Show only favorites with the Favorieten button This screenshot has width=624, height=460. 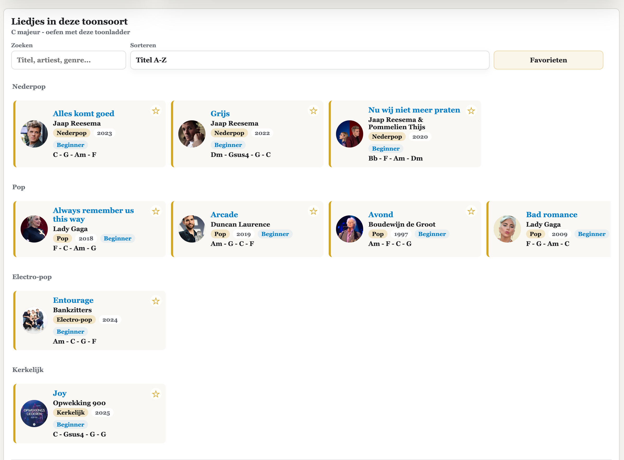548,60
